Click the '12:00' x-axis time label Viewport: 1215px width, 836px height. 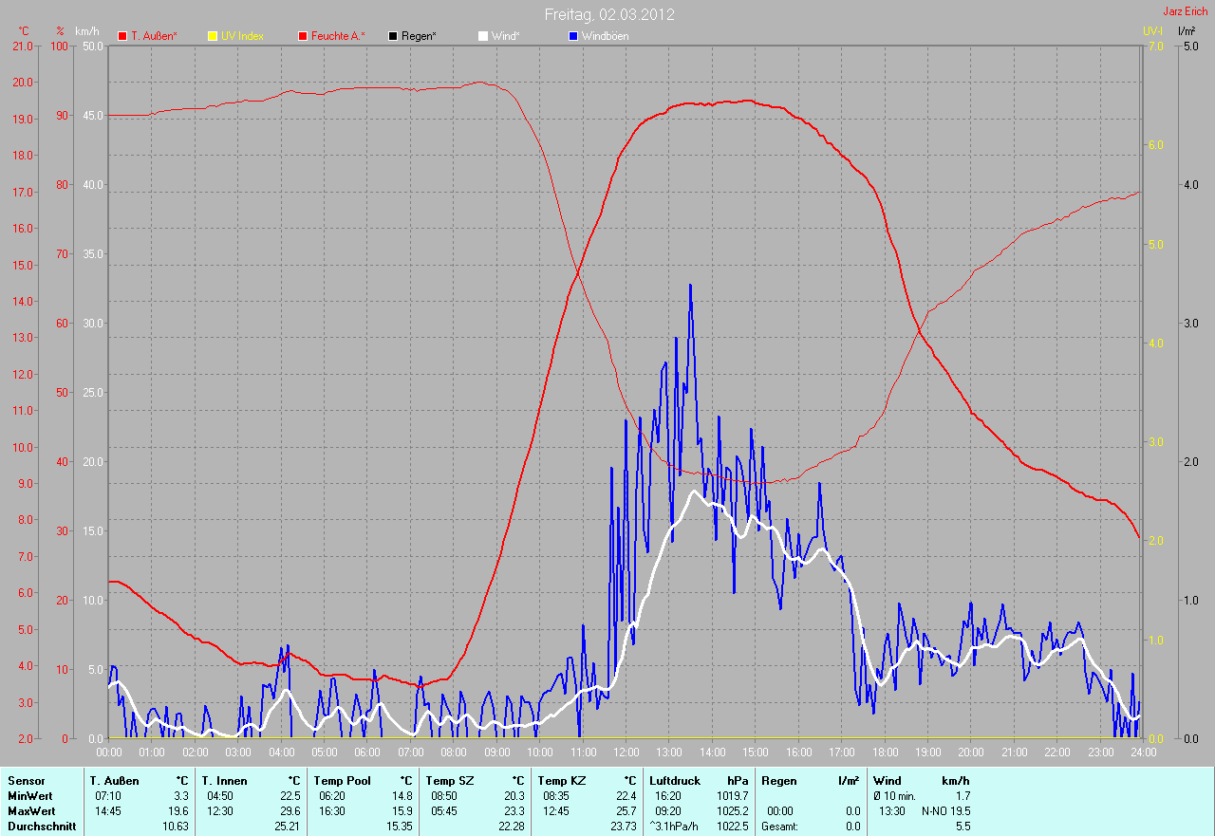coord(626,752)
